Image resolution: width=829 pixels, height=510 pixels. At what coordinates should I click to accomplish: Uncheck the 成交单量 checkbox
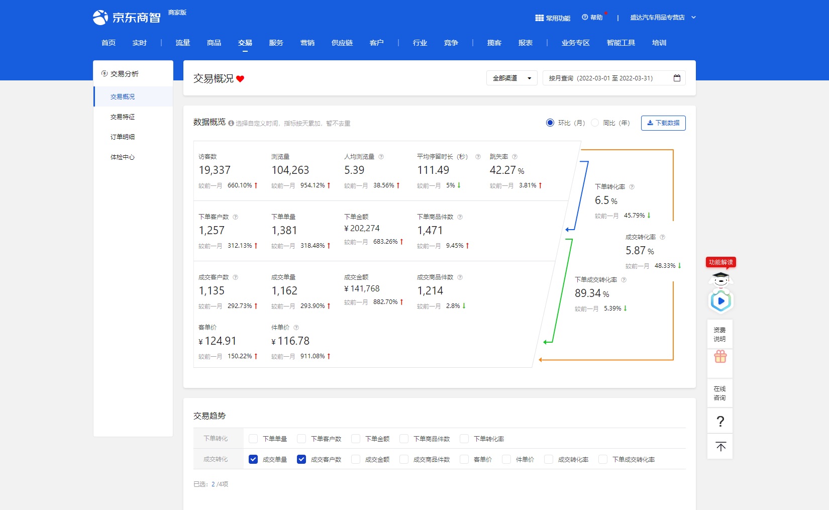pyautogui.click(x=253, y=459)
